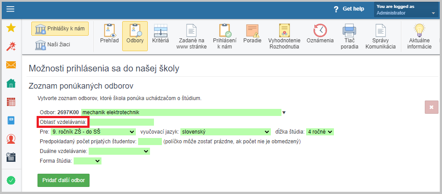The height and width of the screenshot is (194, 442).
Task: Open the orange envelope messages icon
Action: (x=11, y=65)
